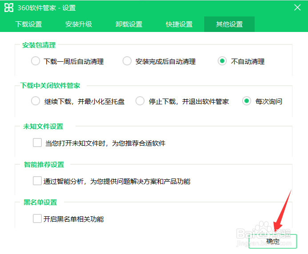Click the 360软件管家 - 设置 window title
Image resolution: width=308 pixels, height=254 pixels.
click(47, 8)
